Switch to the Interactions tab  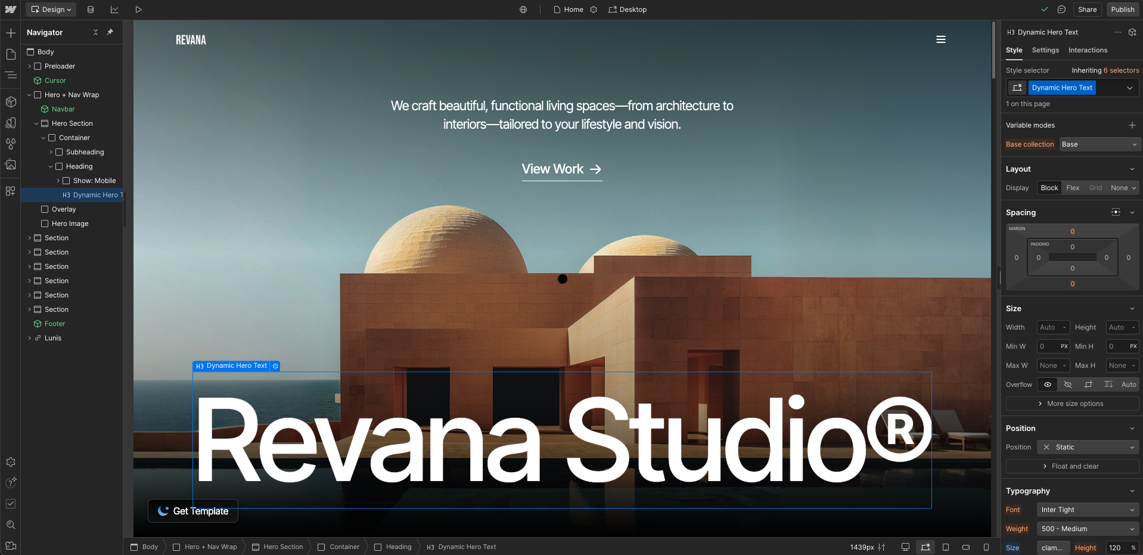pyautogui.click(x=1088, y=50)
